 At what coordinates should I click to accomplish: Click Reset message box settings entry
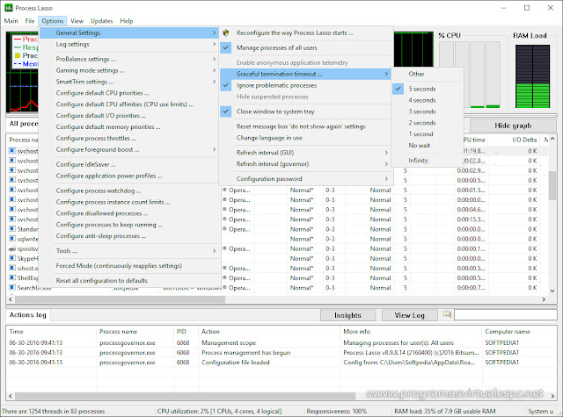point(305,126)
